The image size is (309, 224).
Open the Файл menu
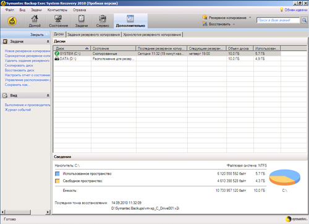pos(9,10)
